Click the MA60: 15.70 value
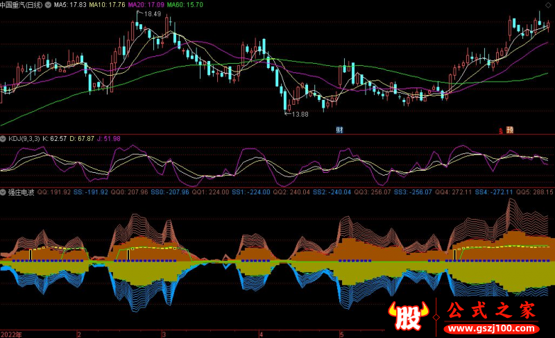This screenshot has width=555, height=338. 185,5
